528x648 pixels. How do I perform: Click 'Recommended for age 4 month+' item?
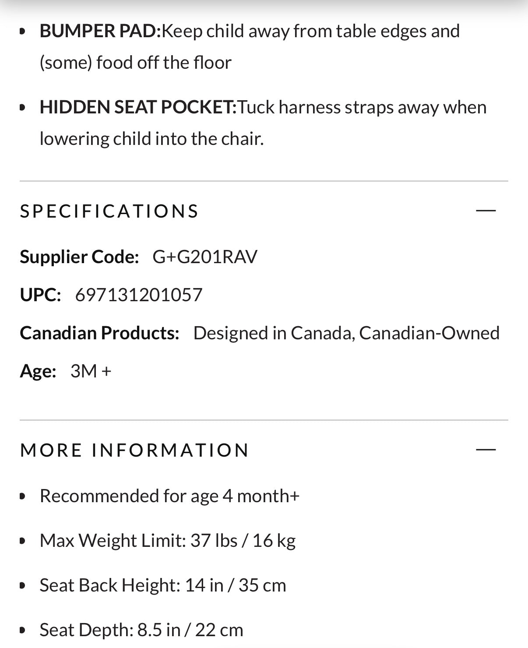(x=169, y=496)
